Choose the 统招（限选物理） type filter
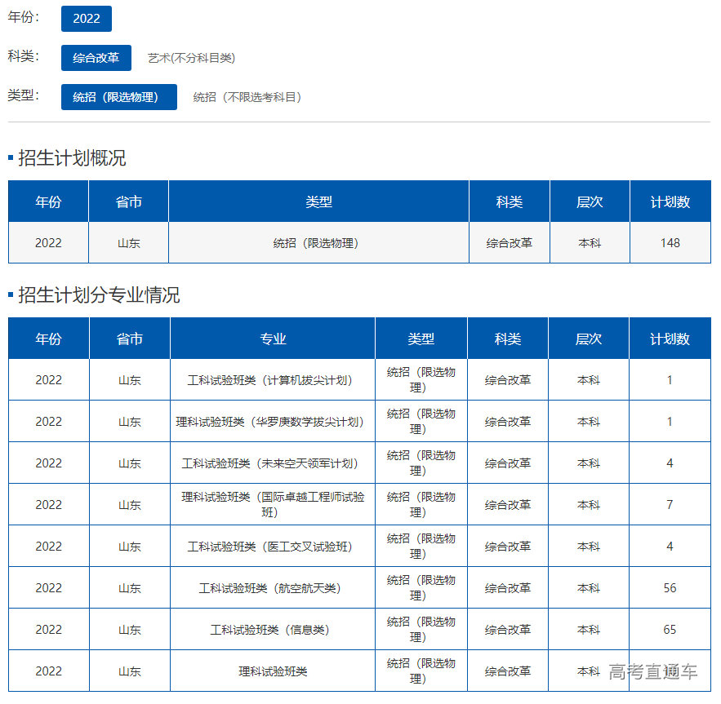Viewport: 721px width, 704px height. click(x=119, y=97)
